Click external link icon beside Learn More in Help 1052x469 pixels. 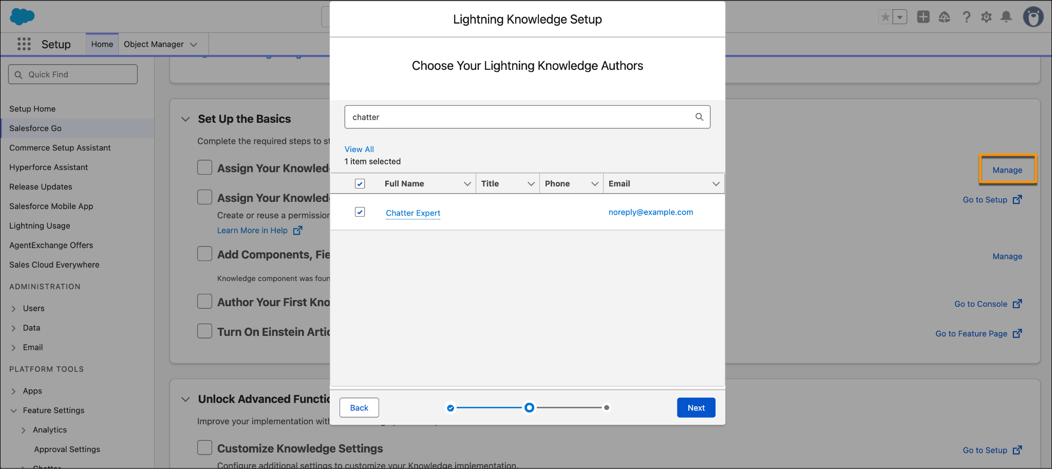tap(297, 231)
